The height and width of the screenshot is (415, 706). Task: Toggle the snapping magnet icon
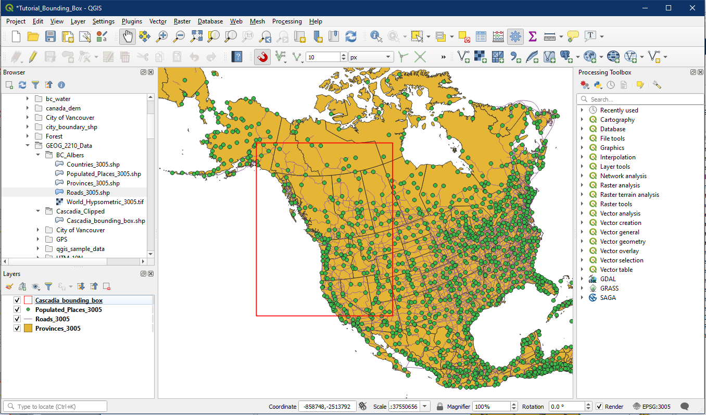[x=262, y=57]
